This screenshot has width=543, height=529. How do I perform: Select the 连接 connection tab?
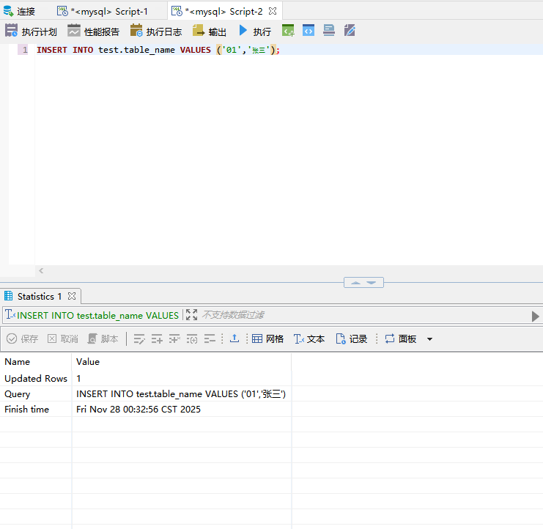pyautogui.click(x=19, y=11)
